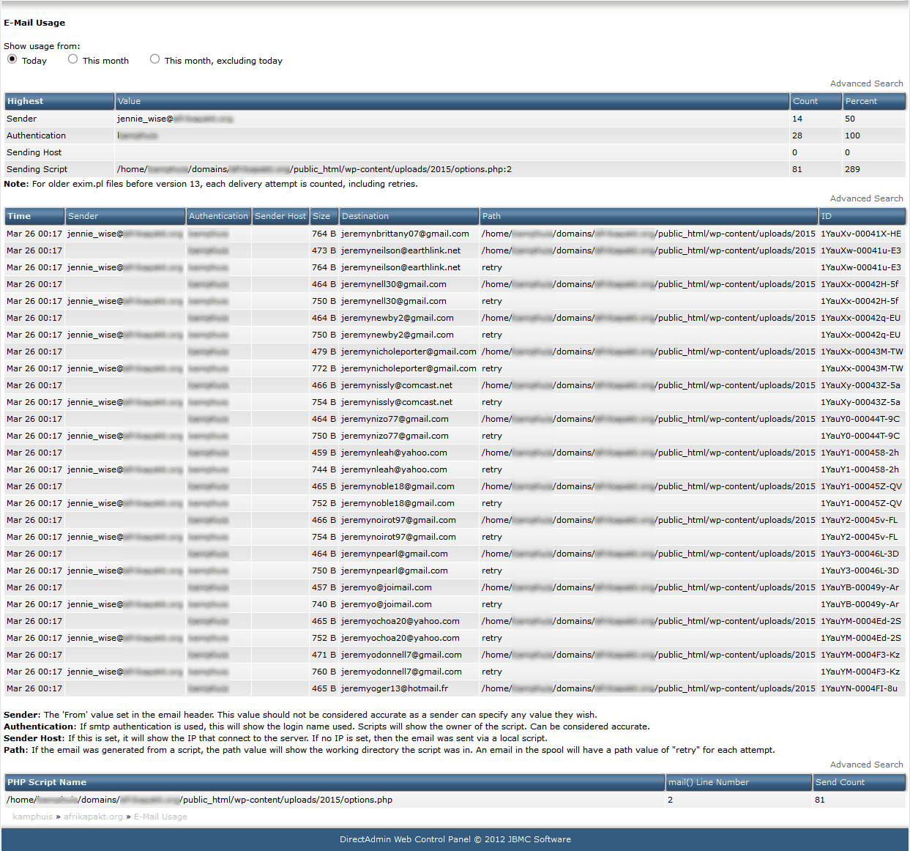Click the Sender Host column header

pyautogui.click(x=280, y=216)
